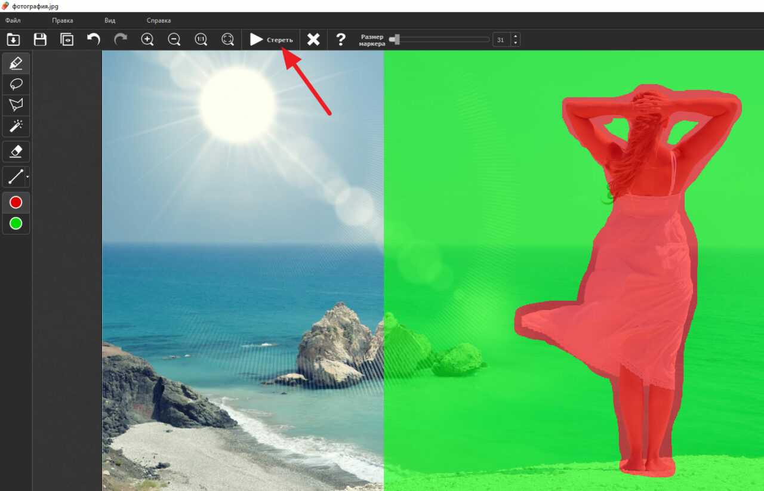
Task: Choose the green marker color
Action: (16, 224)
